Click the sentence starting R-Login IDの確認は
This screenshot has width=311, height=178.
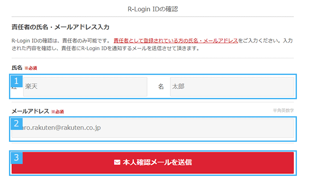[62, 40]
